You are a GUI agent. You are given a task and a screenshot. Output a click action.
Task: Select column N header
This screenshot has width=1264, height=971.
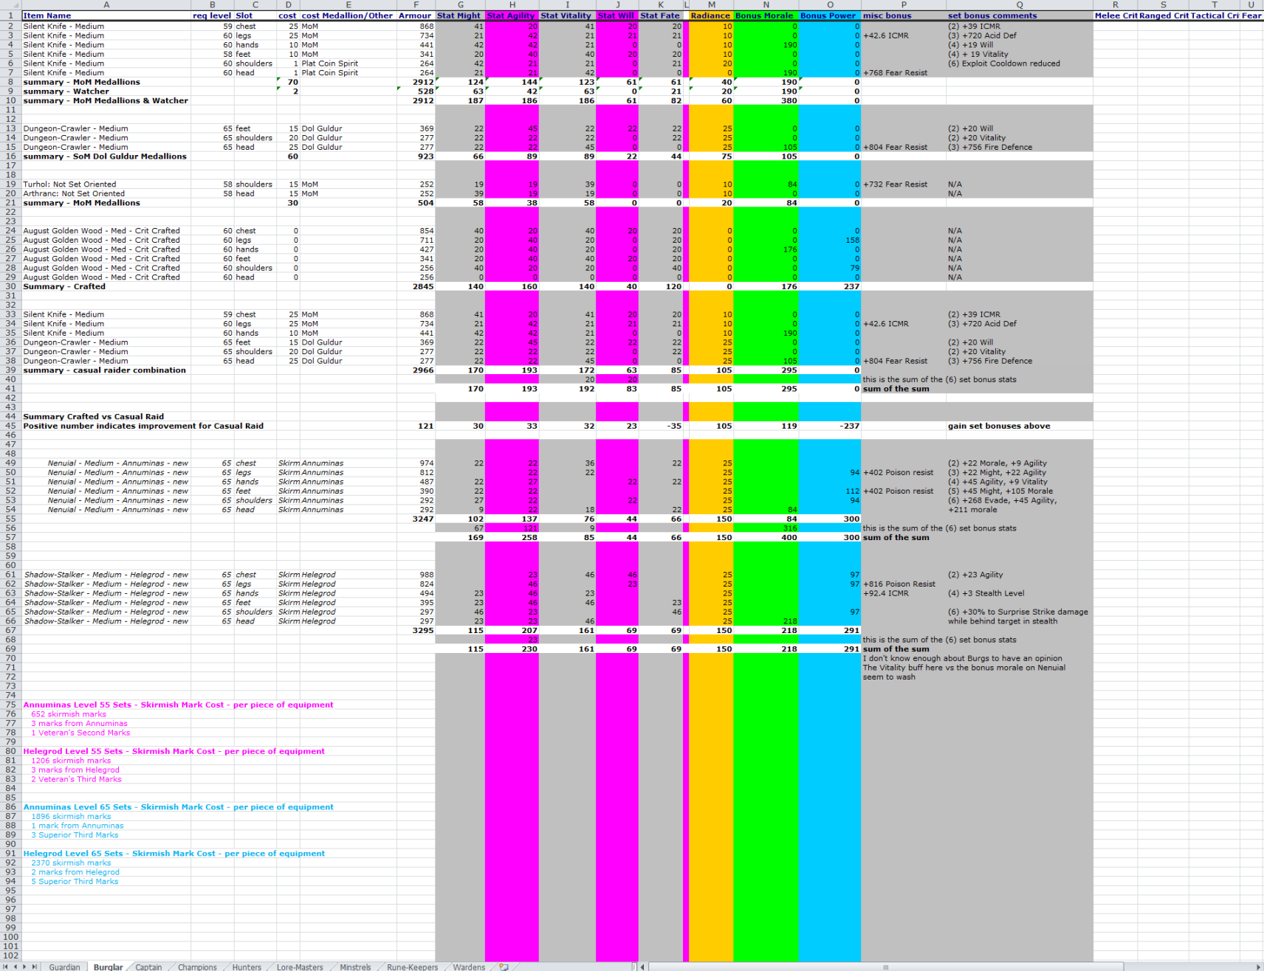click(x=766, y=4)
